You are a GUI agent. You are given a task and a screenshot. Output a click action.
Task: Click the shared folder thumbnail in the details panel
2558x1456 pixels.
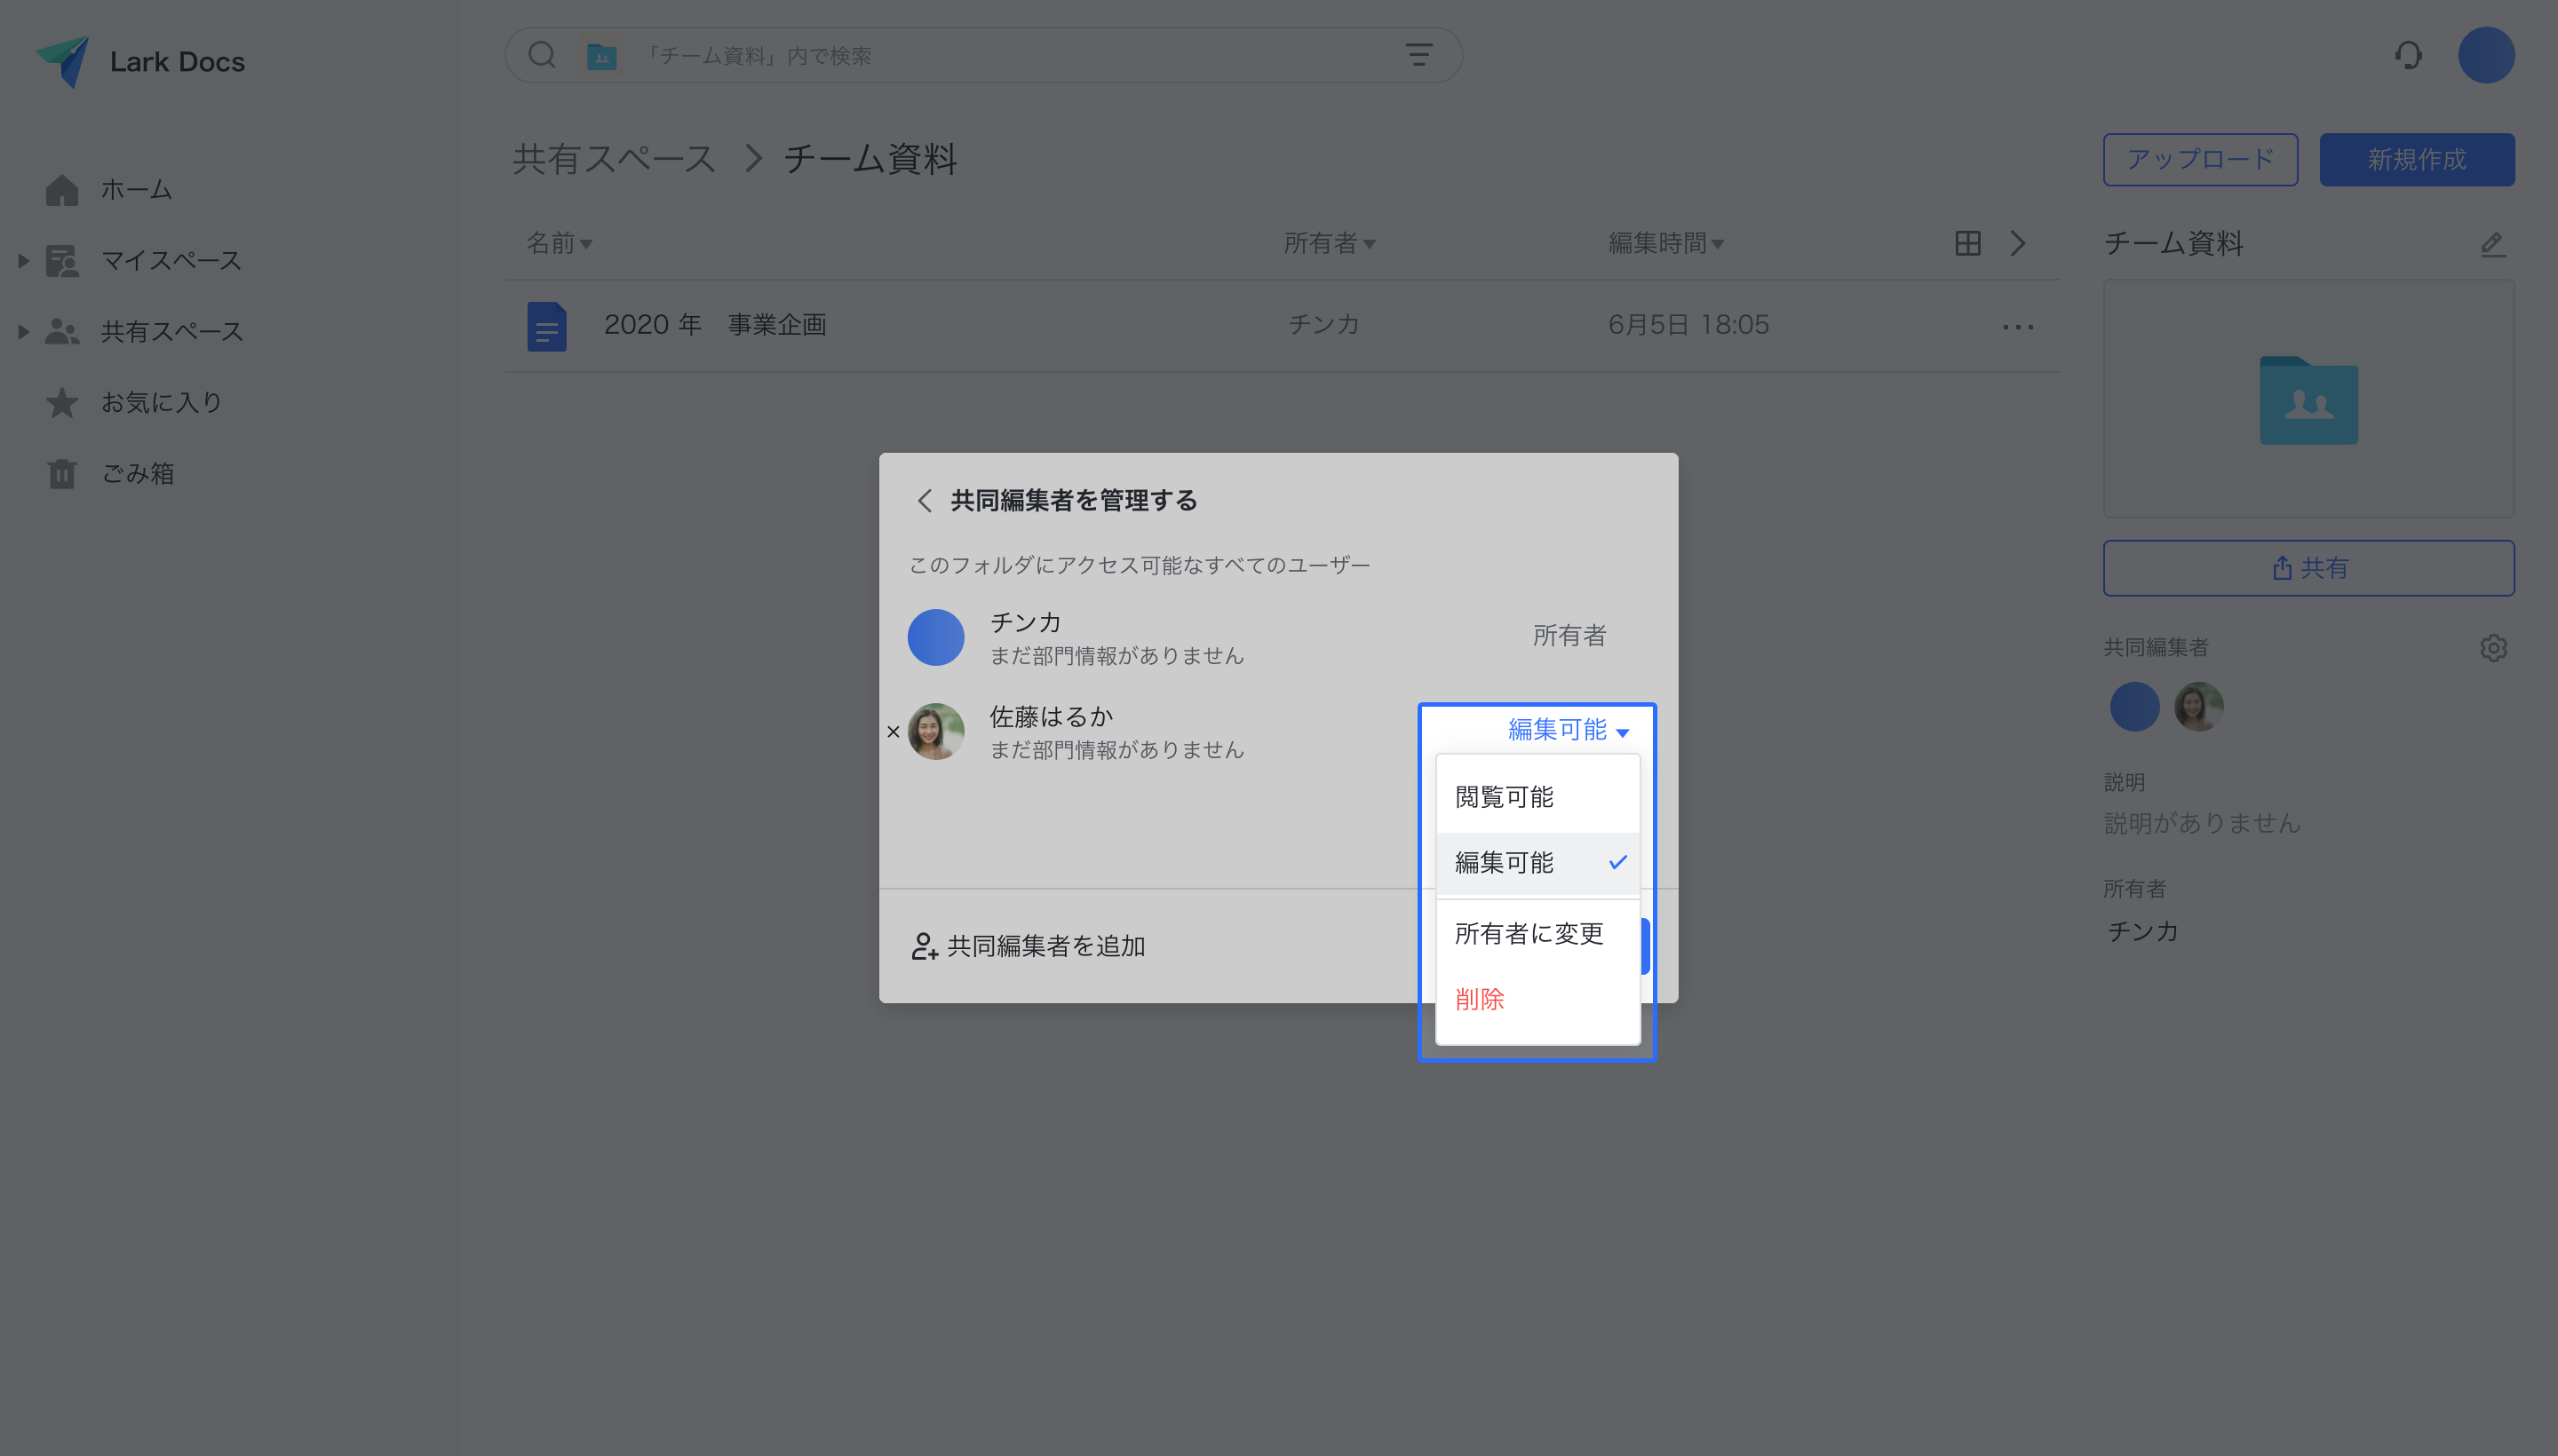pyautogui.click(x=2308, y=400)
